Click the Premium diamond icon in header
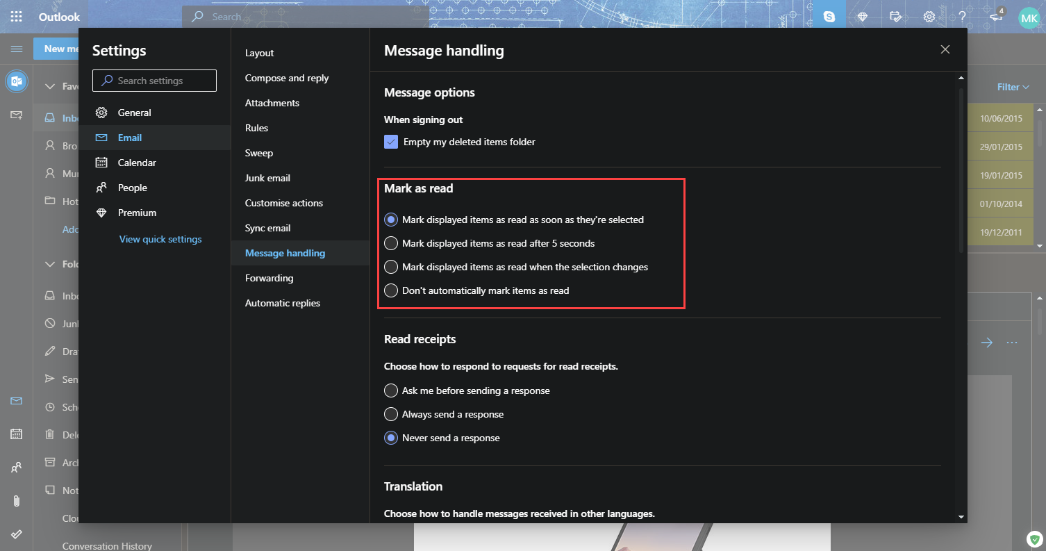The height and width of the screenshot is (551, 1046). coord(863,17)
